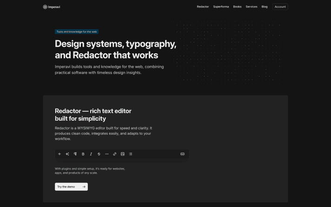Click the Try the demo button
The width and height of the screenshot is (331, 207).
[x=71, y=187]
